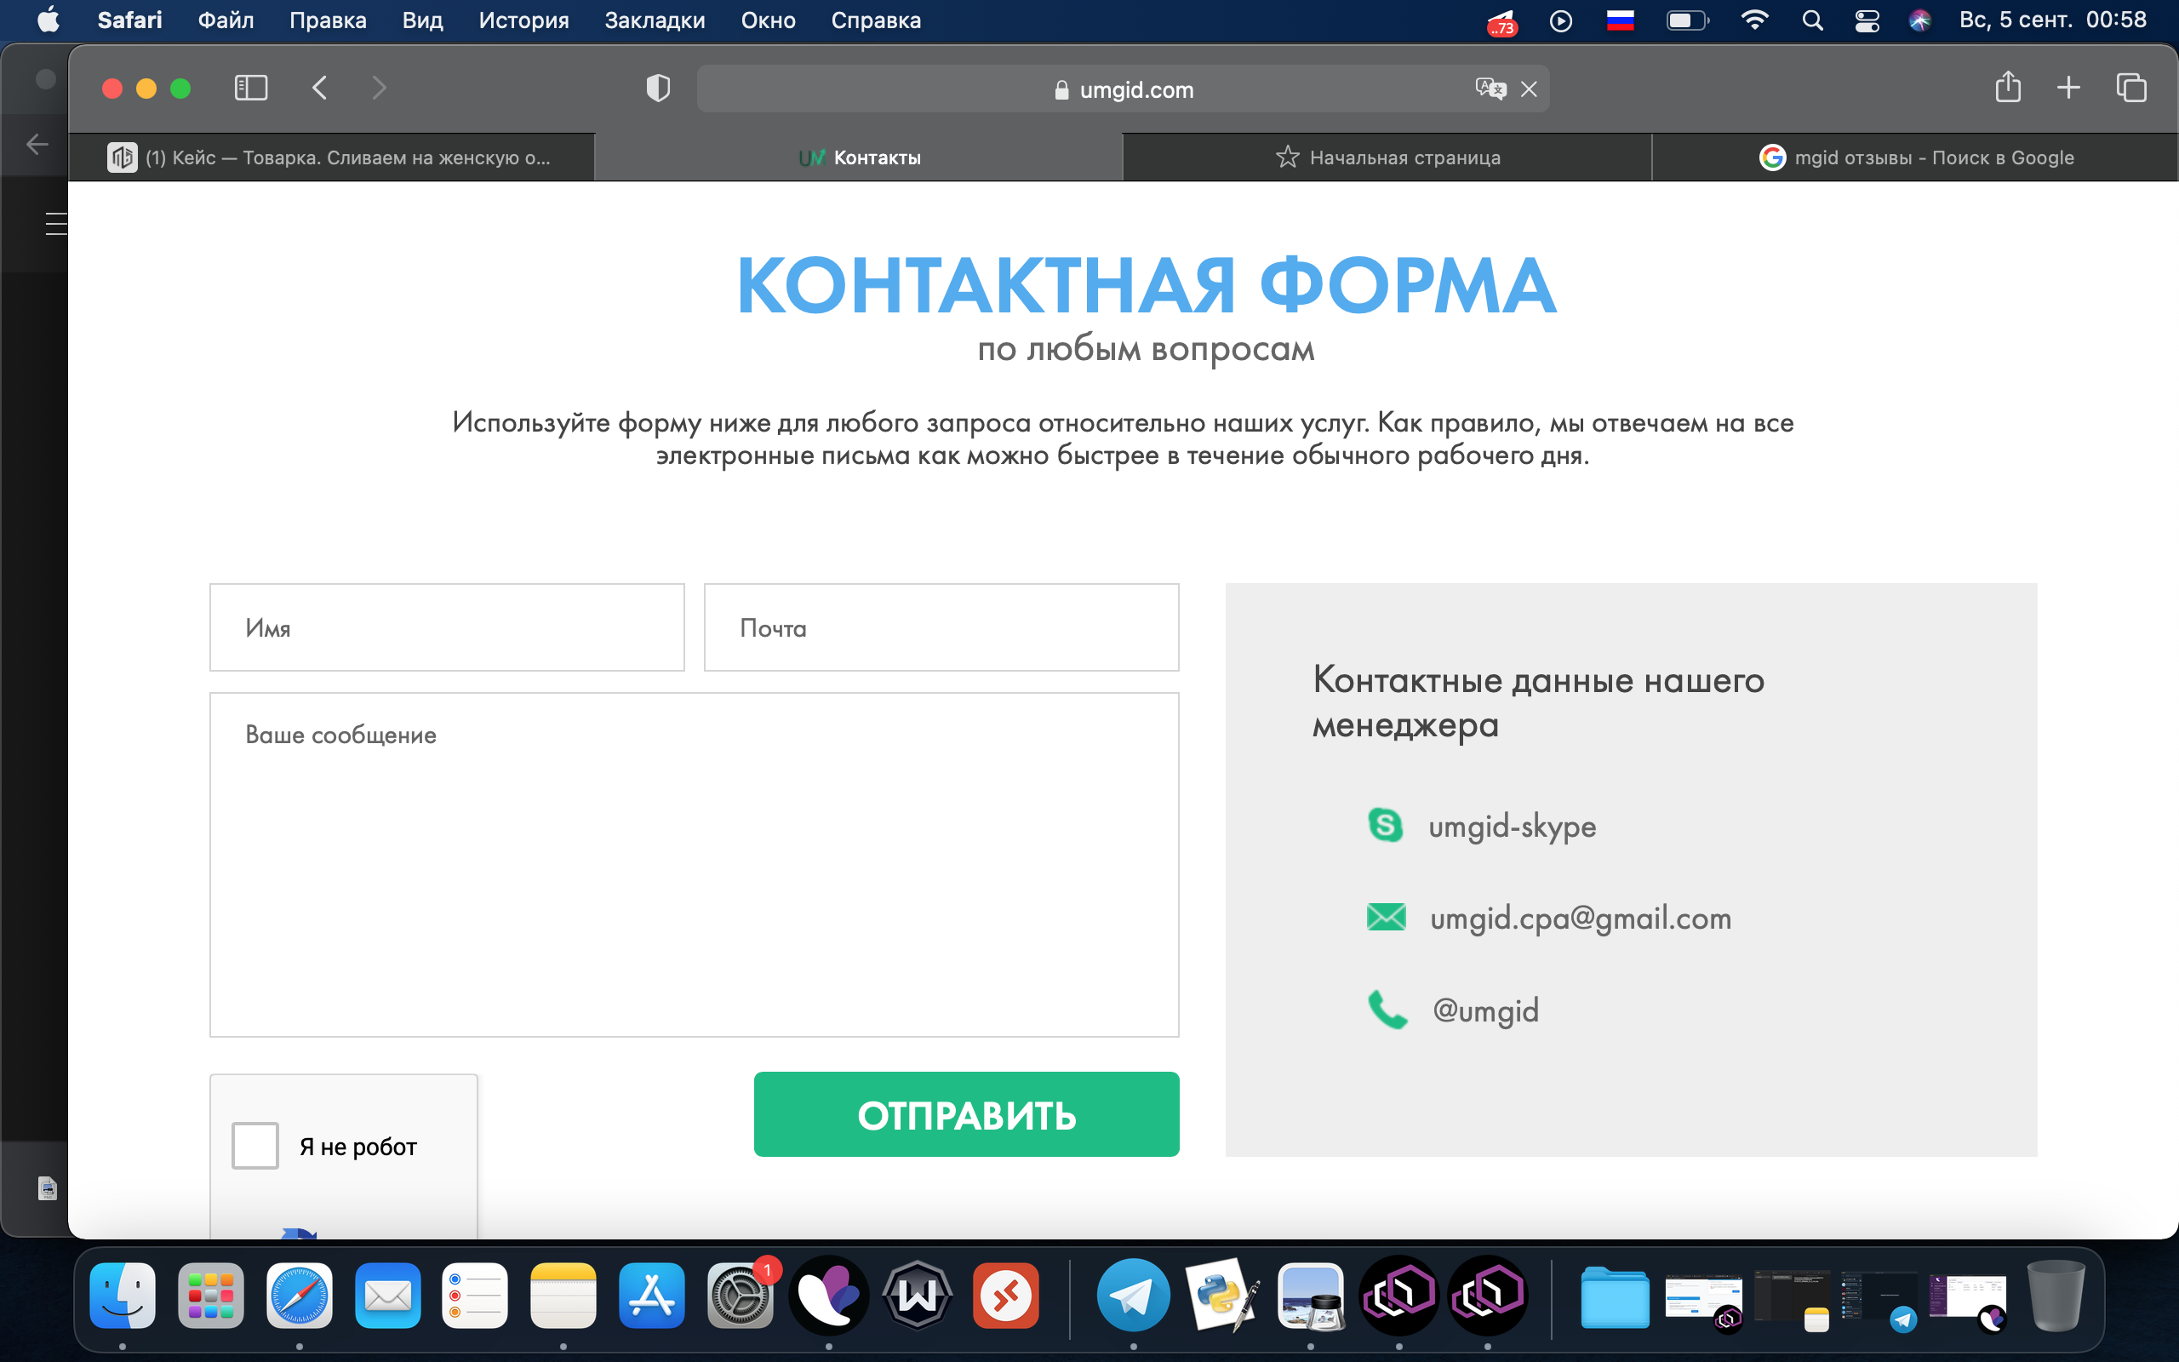Open Mail from the Dock

387,1296
